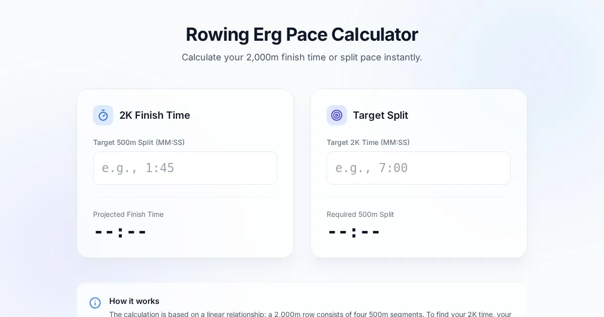Click the bullseye target icon beside Target Split

coord(337,115)
